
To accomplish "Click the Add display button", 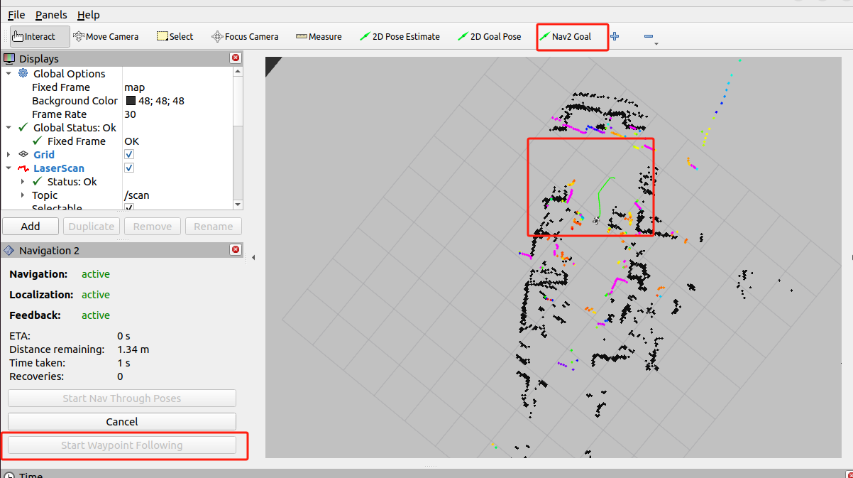I will (31, 226).
